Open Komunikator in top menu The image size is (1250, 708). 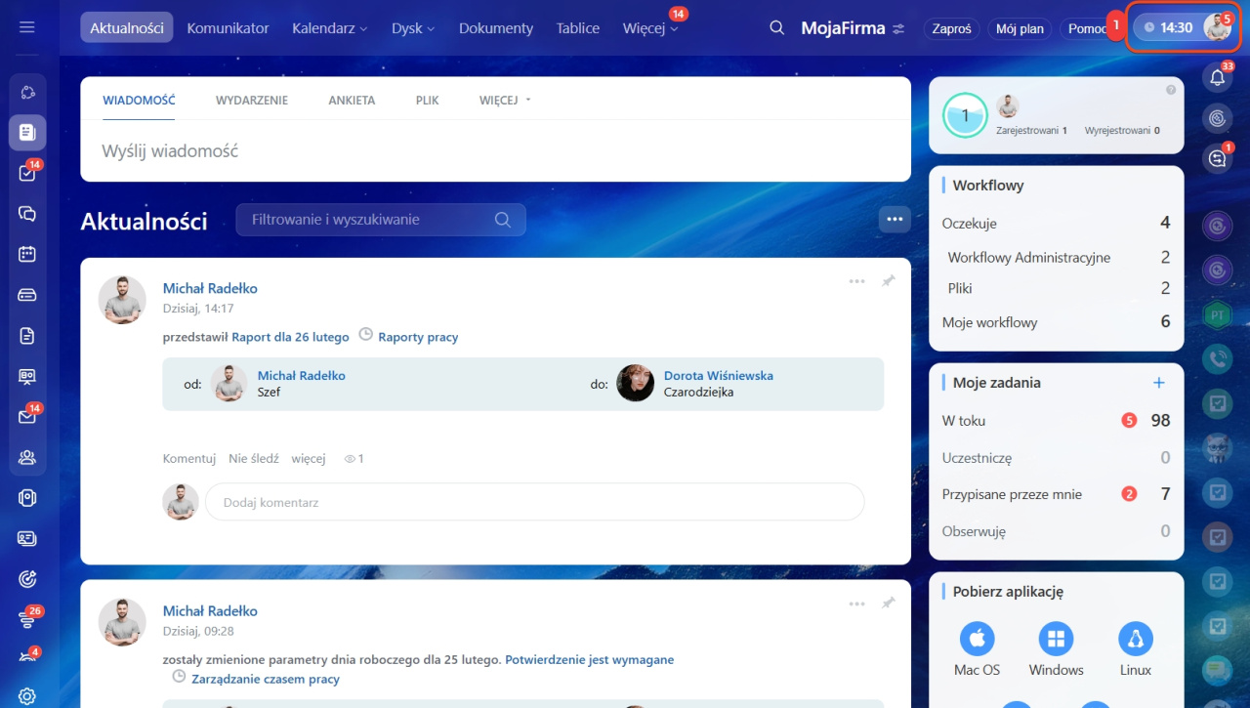tap(228, 28)
